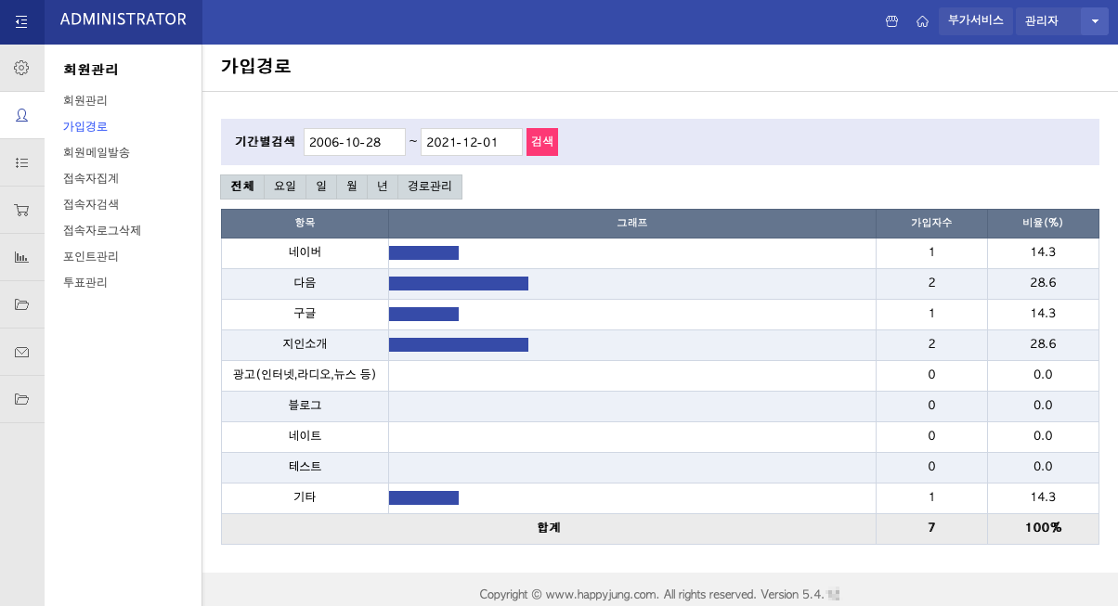Click the list icon in the sidebar
The width and height of the screenshot is (1118, 606).
(21, 162)
